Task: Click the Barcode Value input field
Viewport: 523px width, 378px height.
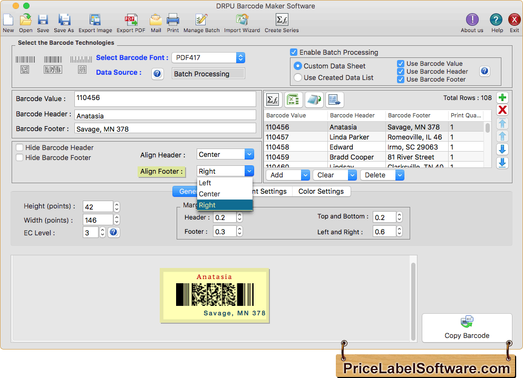Action: pyautogui.click(x=165, y=99)
